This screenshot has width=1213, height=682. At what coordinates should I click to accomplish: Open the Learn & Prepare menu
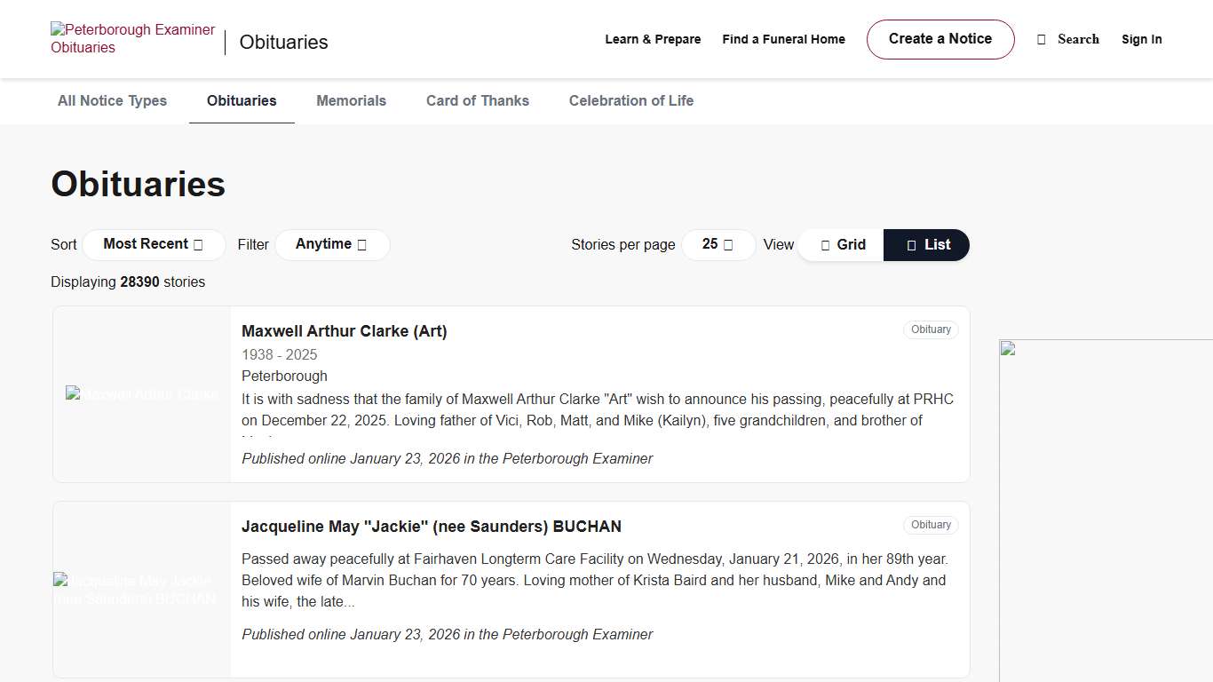[653, 39]
